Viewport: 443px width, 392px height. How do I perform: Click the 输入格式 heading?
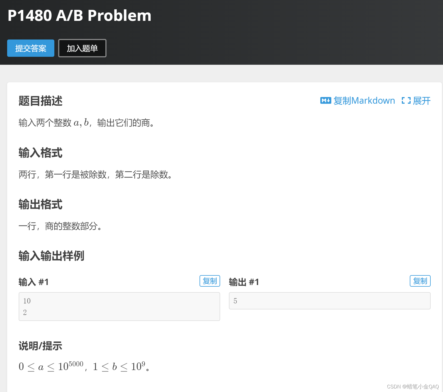[41, 153]
